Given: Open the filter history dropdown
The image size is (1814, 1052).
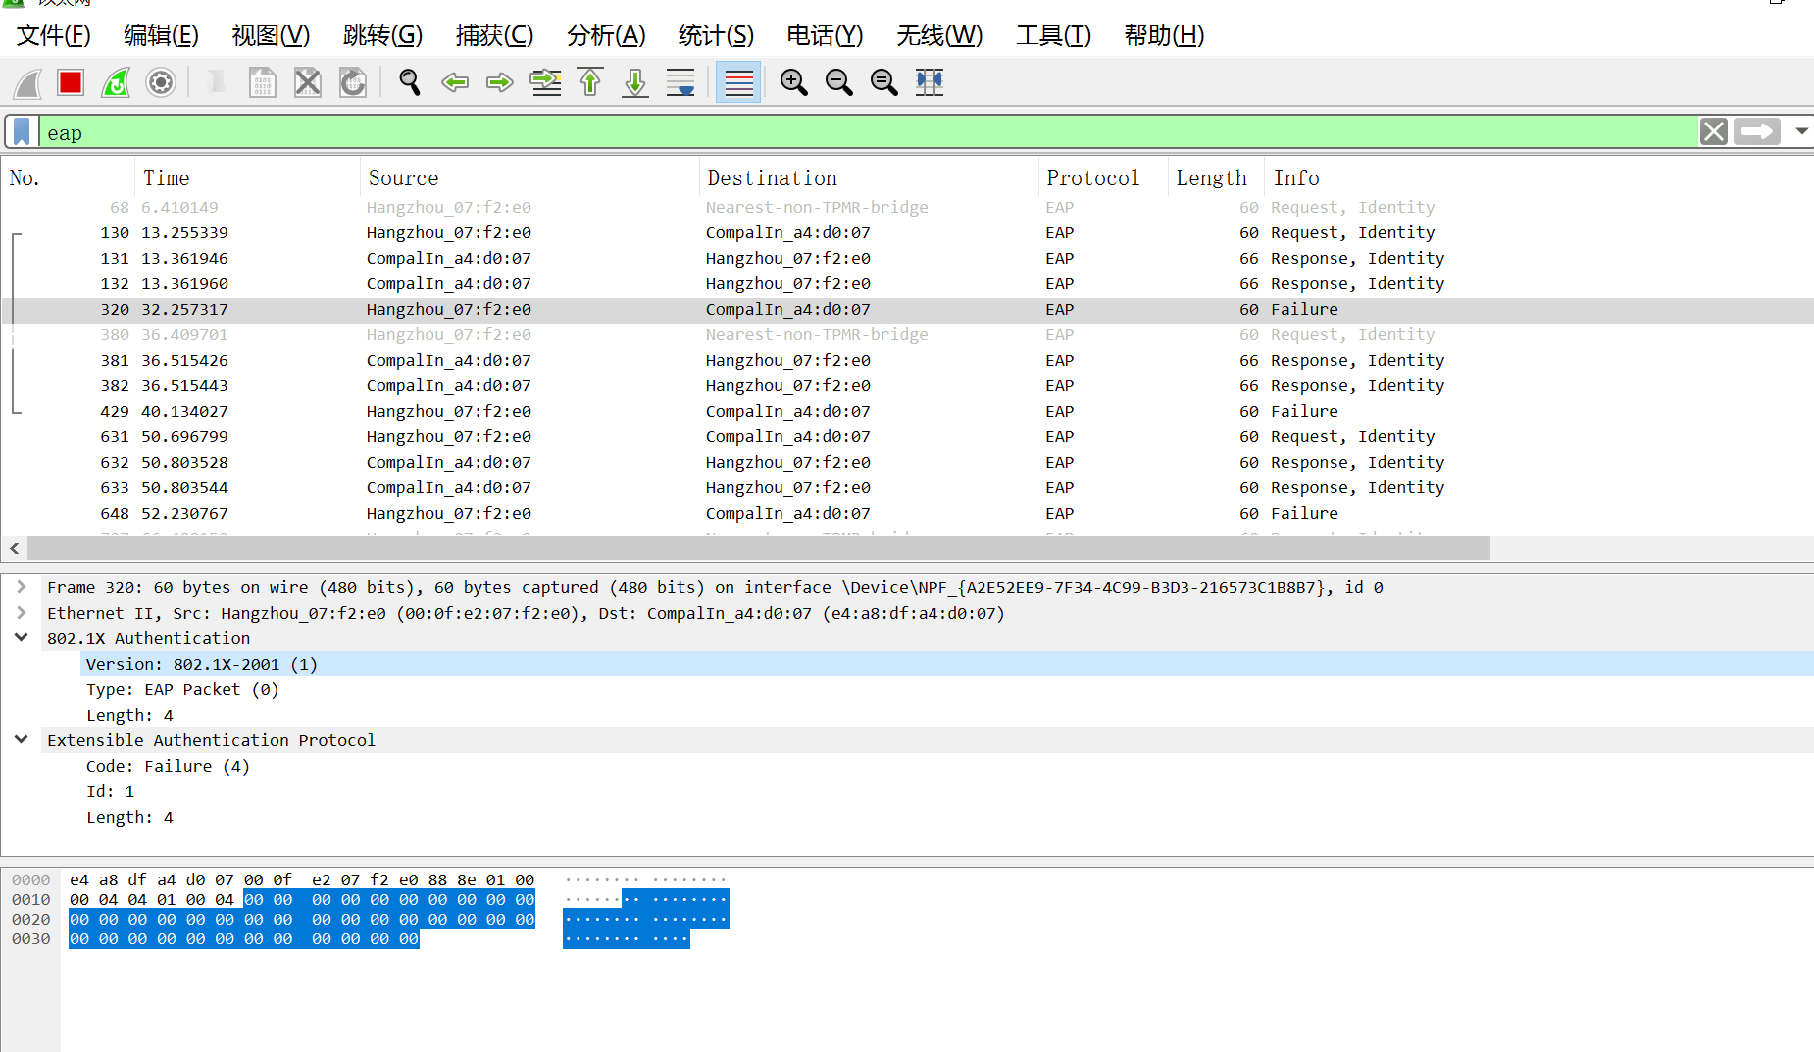Looking at the screenshot, I should pyautogui.click(x=1801, y=132).
